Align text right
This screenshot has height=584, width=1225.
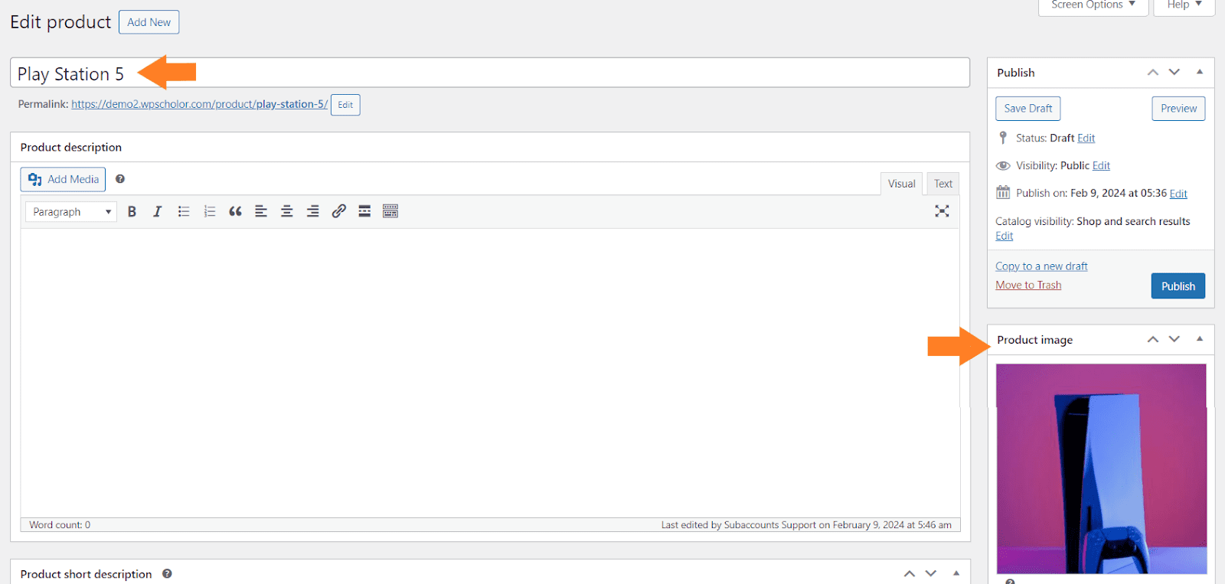coord(313,211)
